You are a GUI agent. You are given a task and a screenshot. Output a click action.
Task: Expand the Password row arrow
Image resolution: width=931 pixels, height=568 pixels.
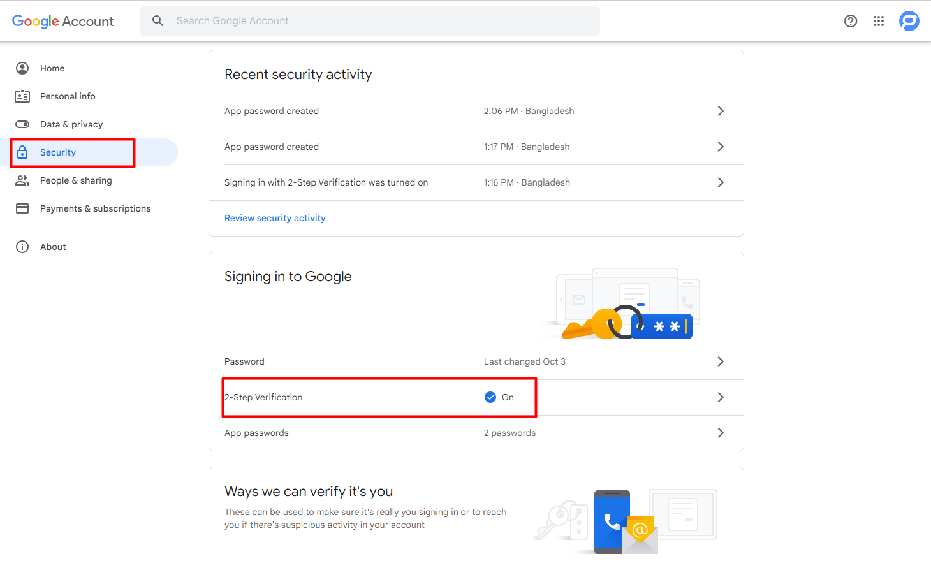pyautogui.click(x=721, y=361)
